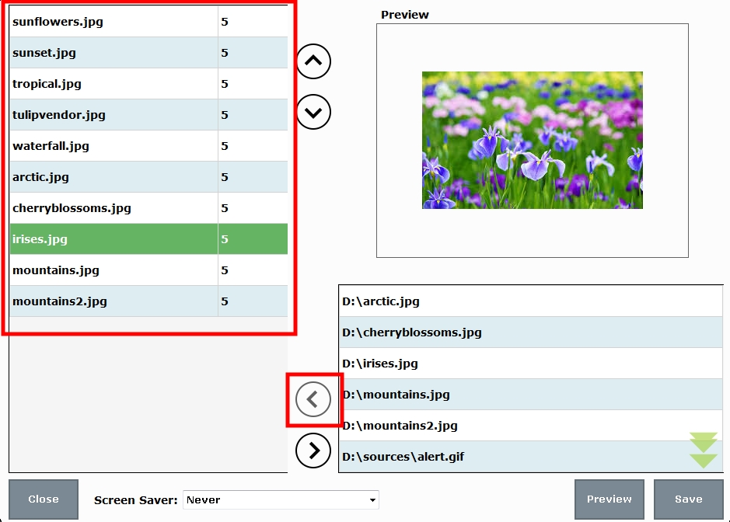Viewport: 730px width, 522px height.
Task: Click the Close button
Action: [x=43, y=499]
